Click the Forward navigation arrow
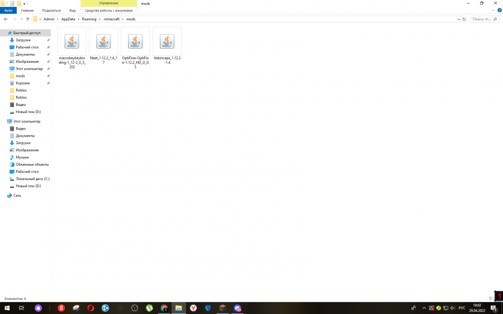The height and width of the screenshot is (314, 503). click(x=15, y=19)
